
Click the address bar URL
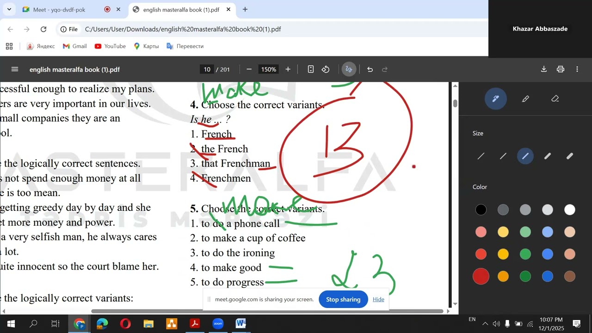[183, 29]
